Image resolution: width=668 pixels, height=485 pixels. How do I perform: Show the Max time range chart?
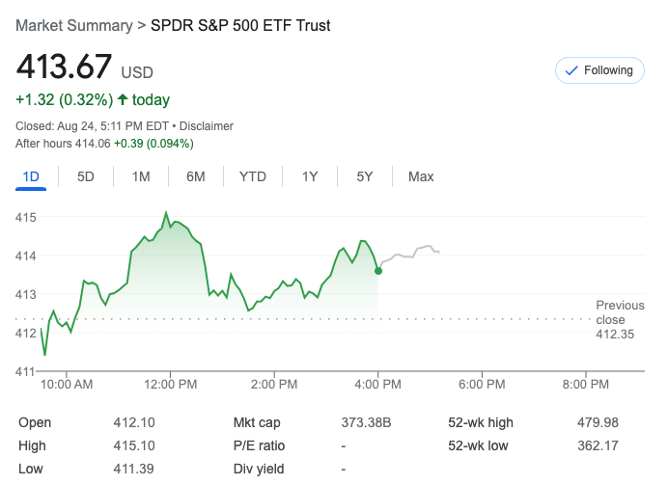tap(421, 176)
